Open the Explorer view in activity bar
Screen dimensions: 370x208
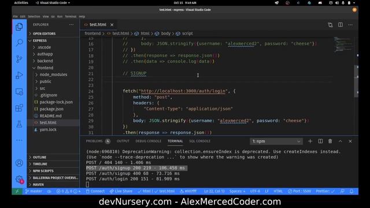point(19,27)
